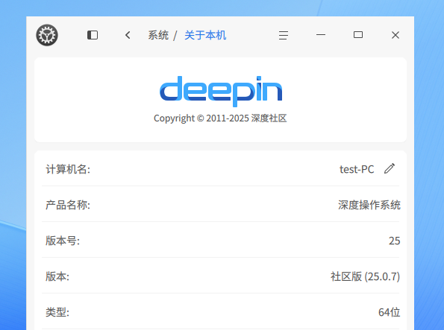
Task: Select the computer name value test-PC
Action: (357, 169)
